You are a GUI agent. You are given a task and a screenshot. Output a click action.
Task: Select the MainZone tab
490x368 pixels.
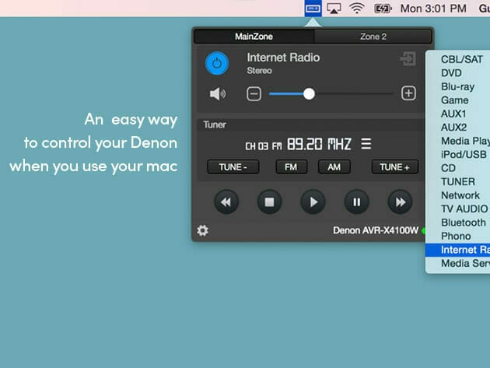pyautogui.click(x=254, y=37)
